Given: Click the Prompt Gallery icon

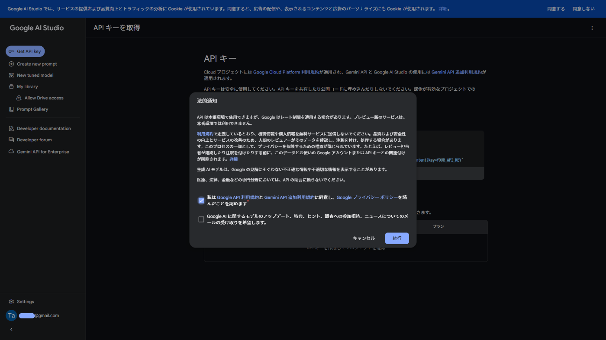Looking at the screenshot, I should tap(12, 109).
